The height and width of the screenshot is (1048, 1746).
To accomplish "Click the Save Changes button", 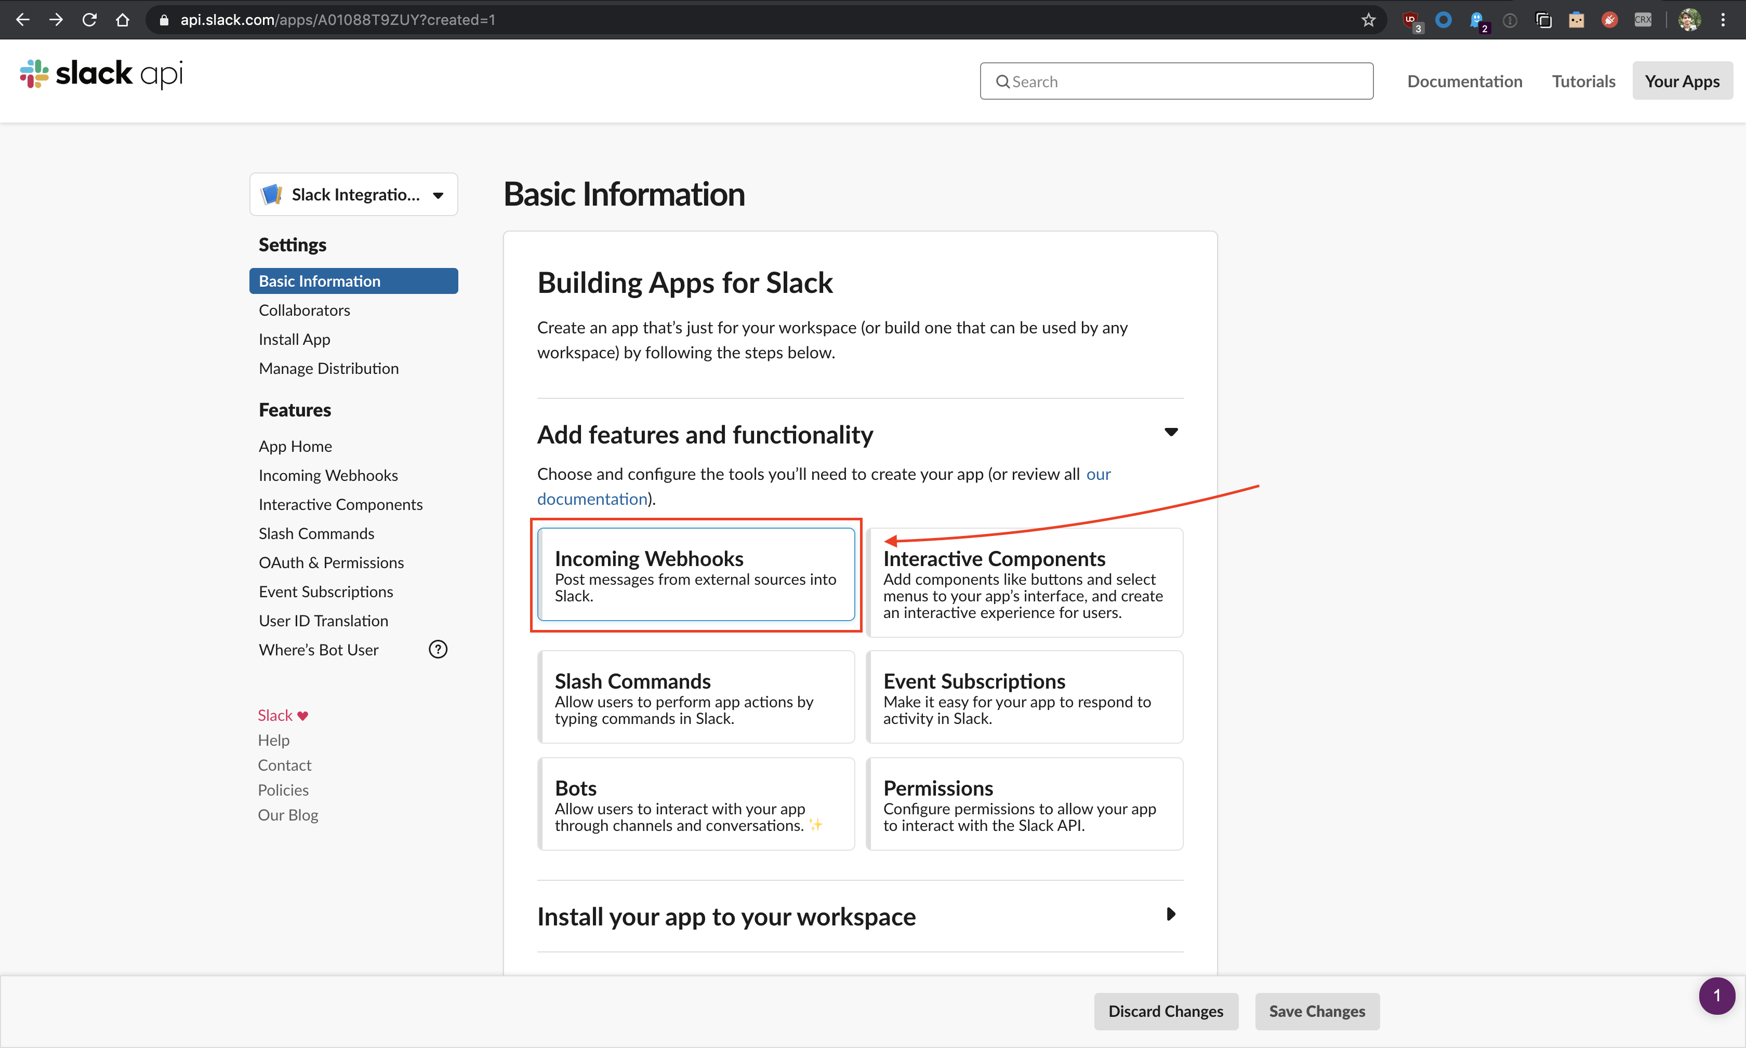I will (1316, 1011).
